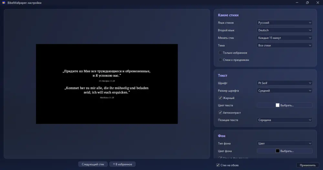
Task: Enable the Только избранное checkbox
Action: click(220, 53)
